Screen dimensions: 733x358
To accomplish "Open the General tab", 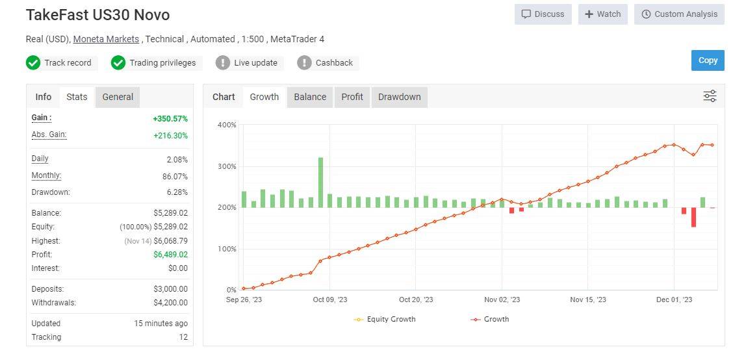I will point(118,97).
